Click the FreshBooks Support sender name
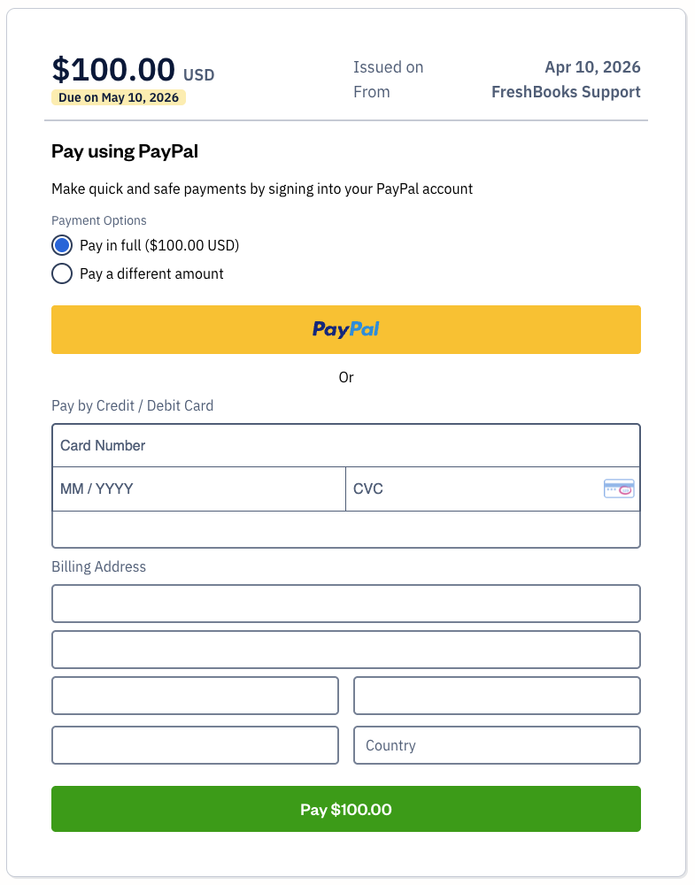695x885 pixels. [566, 91]
